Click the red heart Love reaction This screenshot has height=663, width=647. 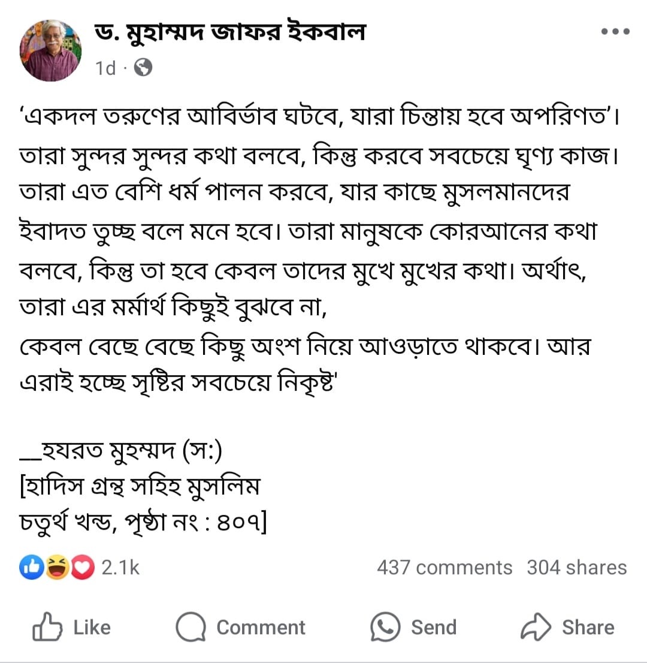(83, 567)
